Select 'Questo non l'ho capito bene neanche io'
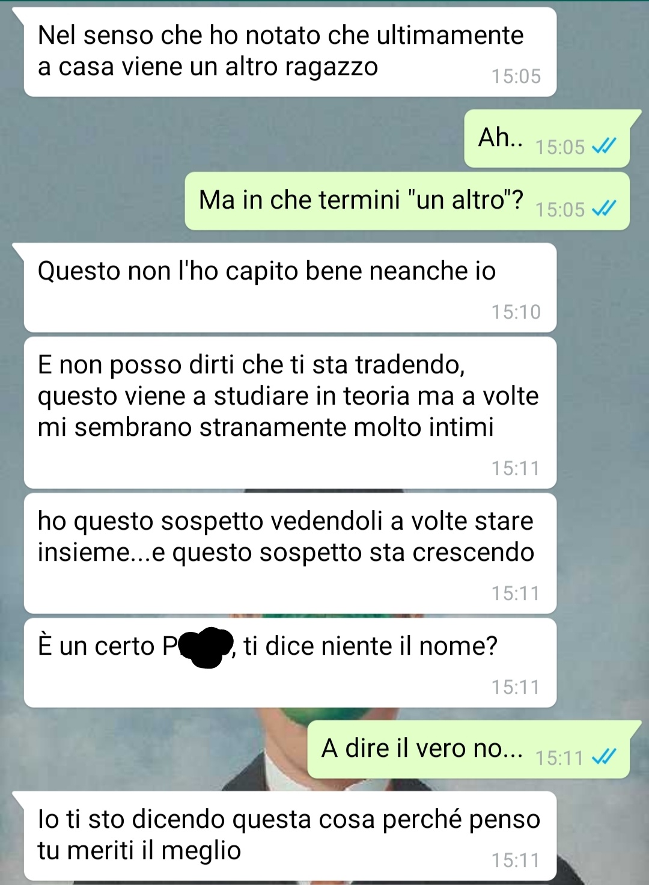Screen dimensions: 649x885 tap(290, 287)
